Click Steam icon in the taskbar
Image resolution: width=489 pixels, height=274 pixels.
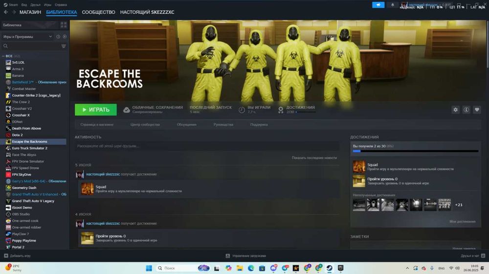tap(329, 268)
